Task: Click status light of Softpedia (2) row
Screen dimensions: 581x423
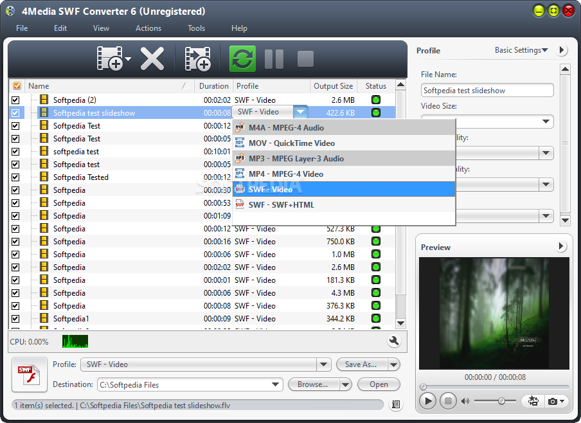Action: point(376,100)
